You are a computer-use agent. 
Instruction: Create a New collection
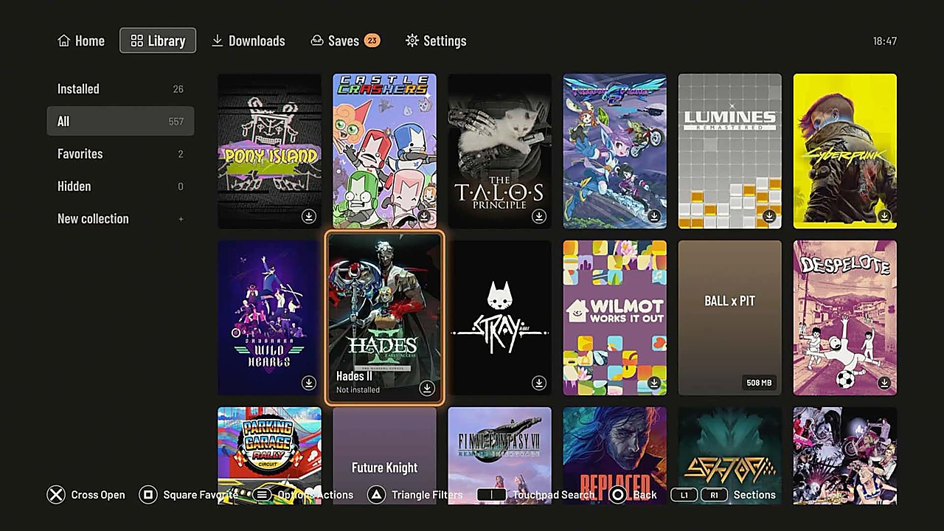pyautogui.click(x=120, y=218)
